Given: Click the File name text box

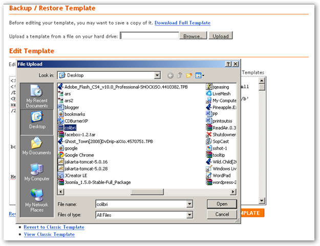Looking at the screenshot, I should 141,204.
